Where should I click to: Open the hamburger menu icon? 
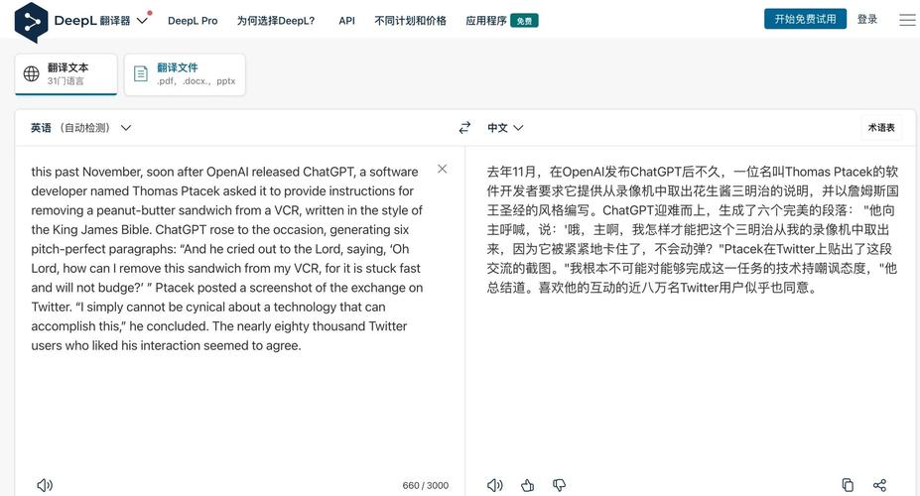coord(907,20)
